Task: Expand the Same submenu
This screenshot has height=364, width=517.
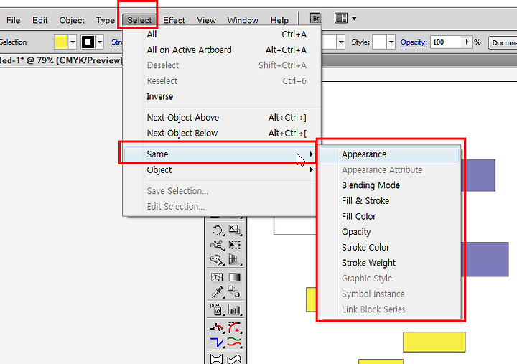Action: (x=219, y=154)
